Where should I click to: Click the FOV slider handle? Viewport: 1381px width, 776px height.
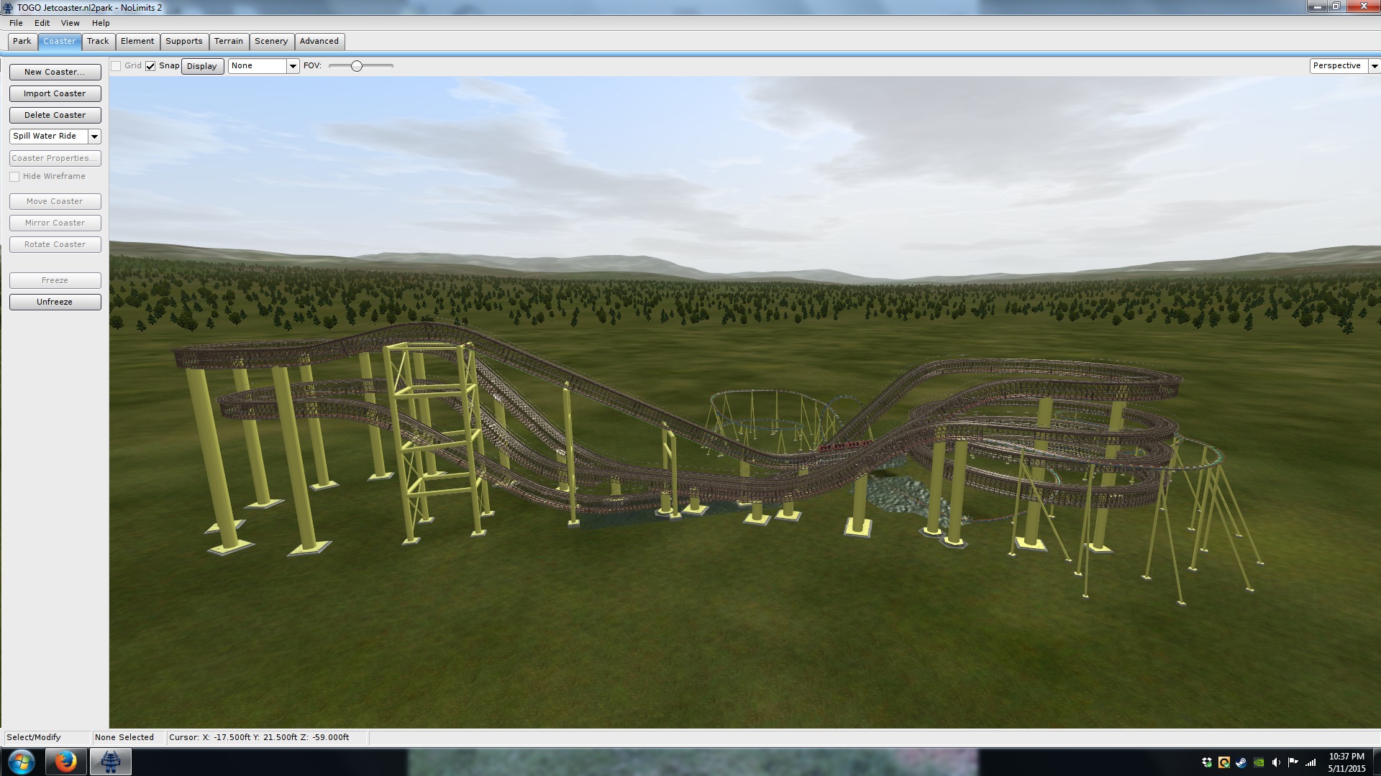pyautogui.click(x=357, y=66)
